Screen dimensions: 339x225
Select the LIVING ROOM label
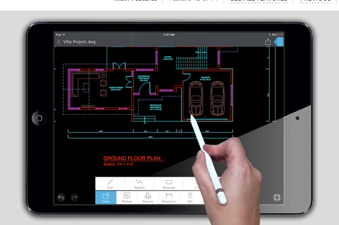click(x=116, y=88)
